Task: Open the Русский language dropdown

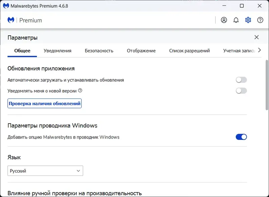Action: (x=45, y=171)
